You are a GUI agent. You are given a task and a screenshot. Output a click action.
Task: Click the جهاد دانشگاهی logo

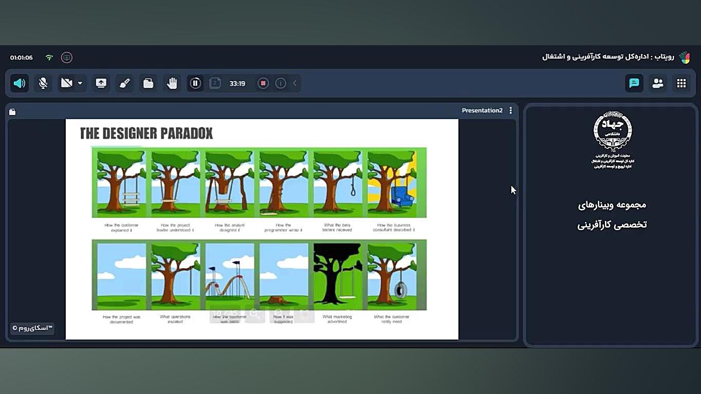[613, 130]
